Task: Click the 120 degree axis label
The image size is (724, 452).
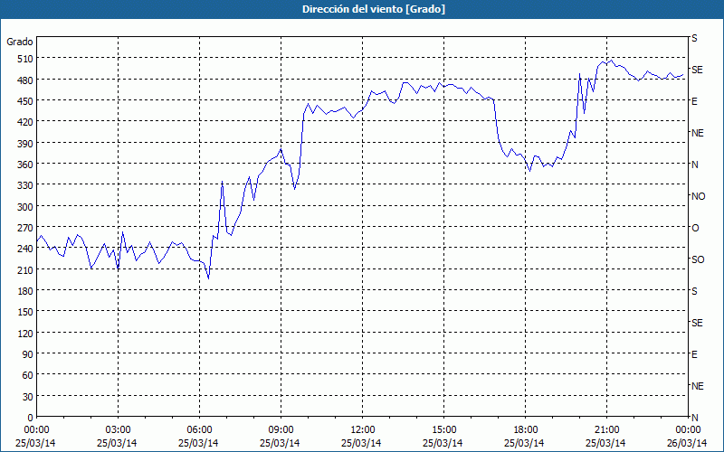Action: point(25,333)
